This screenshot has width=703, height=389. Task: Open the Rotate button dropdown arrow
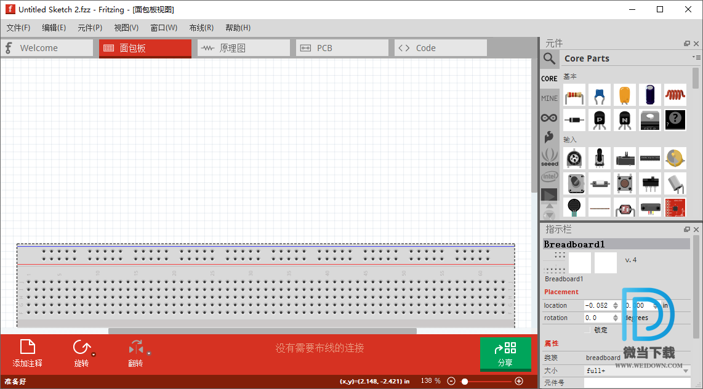[94, 355]
